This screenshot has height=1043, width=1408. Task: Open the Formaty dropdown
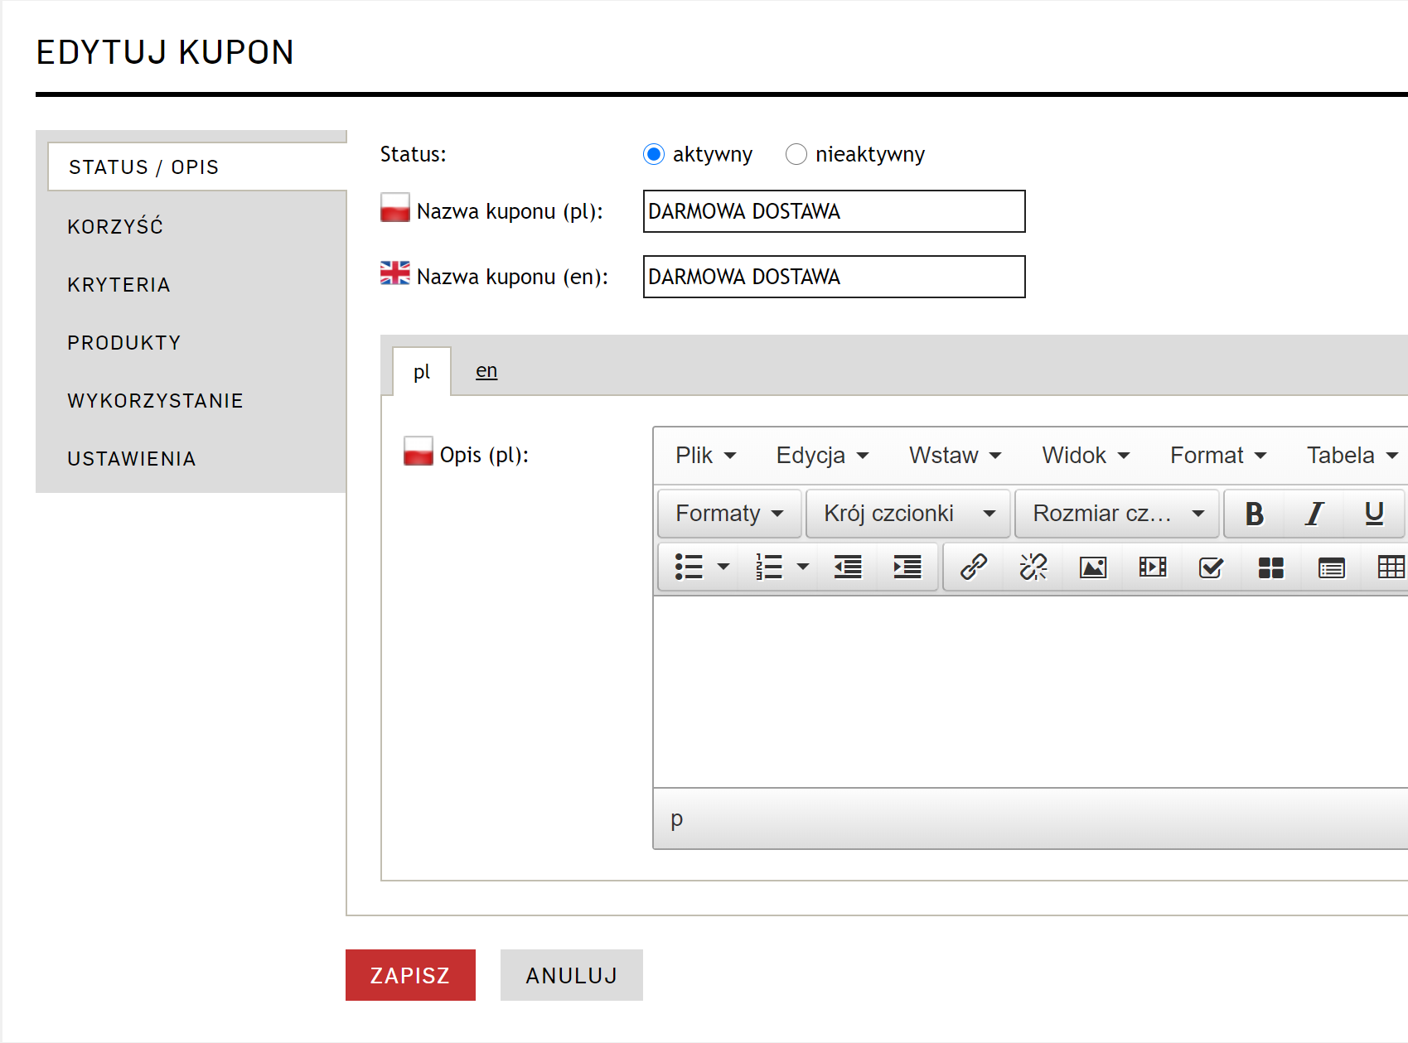(x=729, y=514)
